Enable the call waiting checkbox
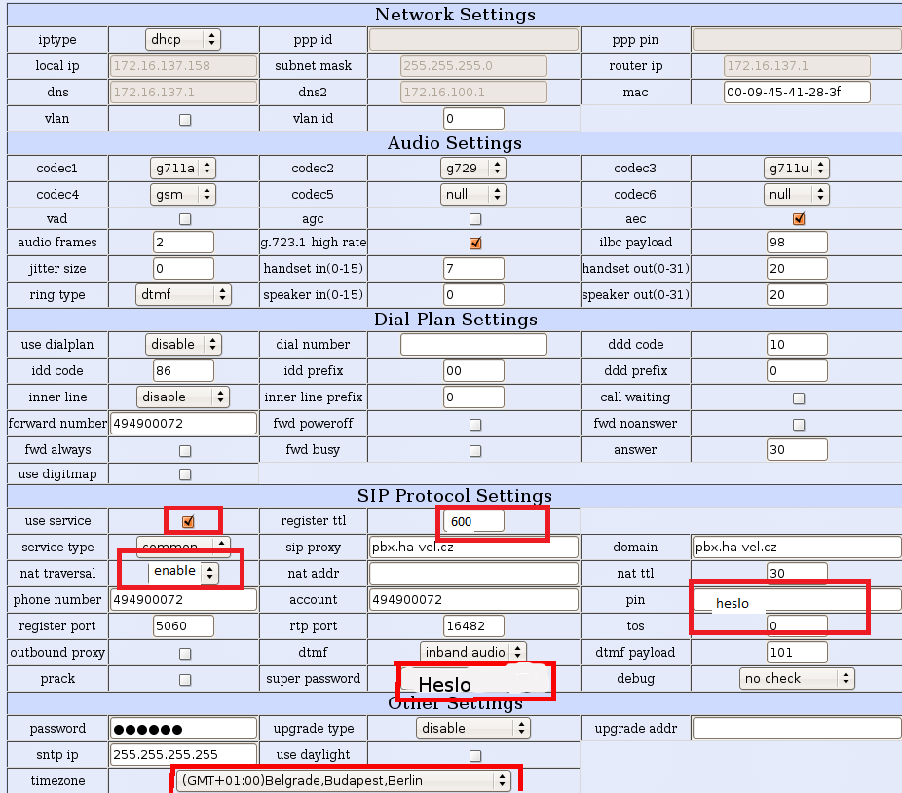902x793 pixels. tap(799, 397)
